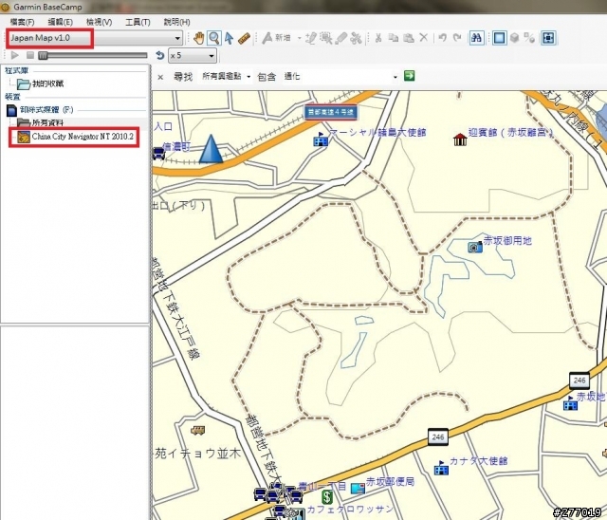Click the playback position slider handle
The width and height of the screenshot is (607, 520).
pyautogui.click(x=43, y=56)
